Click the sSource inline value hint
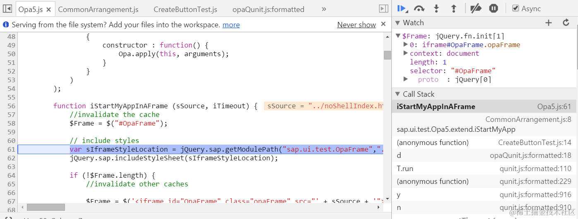Viewport: 578px width, 219px height. click(324, 106)
